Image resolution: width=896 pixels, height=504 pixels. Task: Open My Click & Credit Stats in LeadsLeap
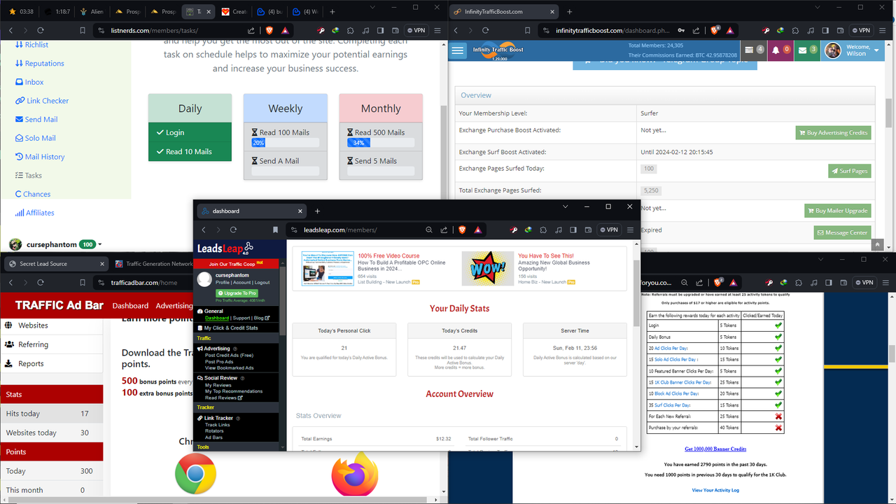point(230,328)
